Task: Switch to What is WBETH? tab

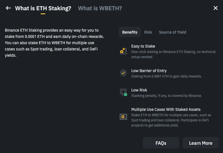Action: (100, 8)
